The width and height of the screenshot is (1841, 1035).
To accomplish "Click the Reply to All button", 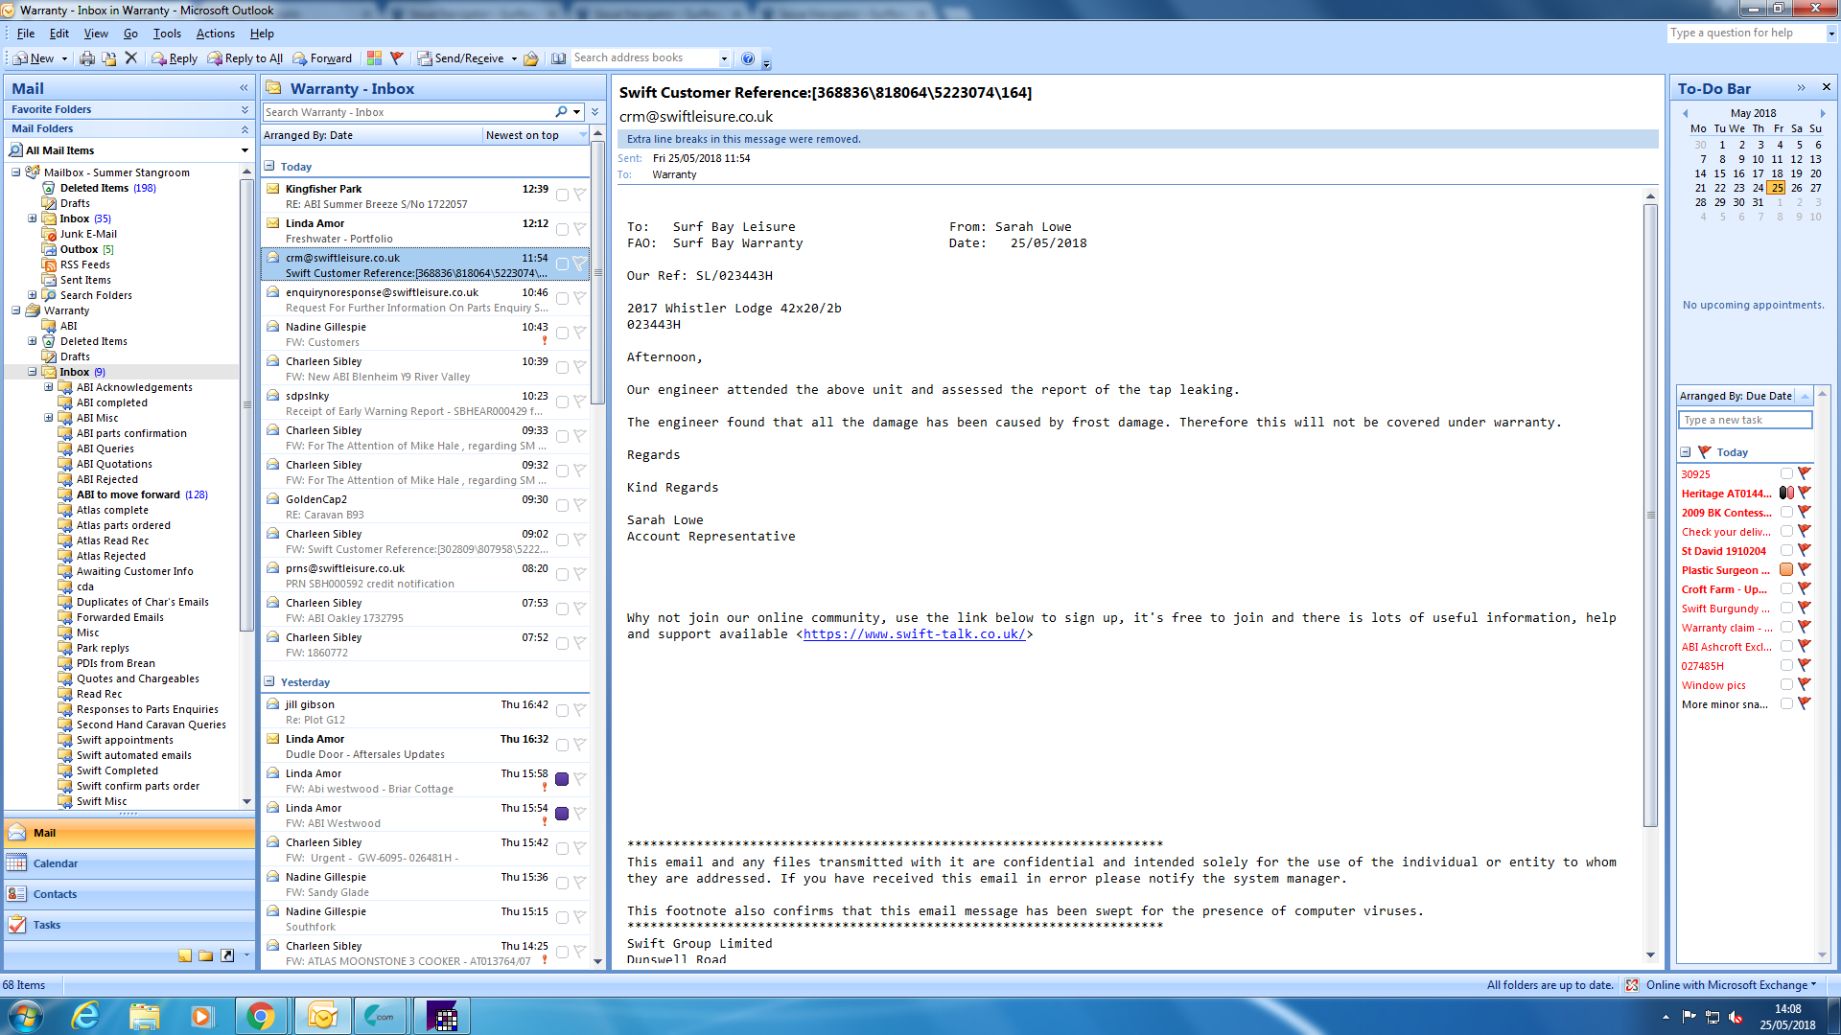I will 244,58.
